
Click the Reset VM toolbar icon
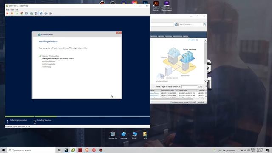(22, 14)
